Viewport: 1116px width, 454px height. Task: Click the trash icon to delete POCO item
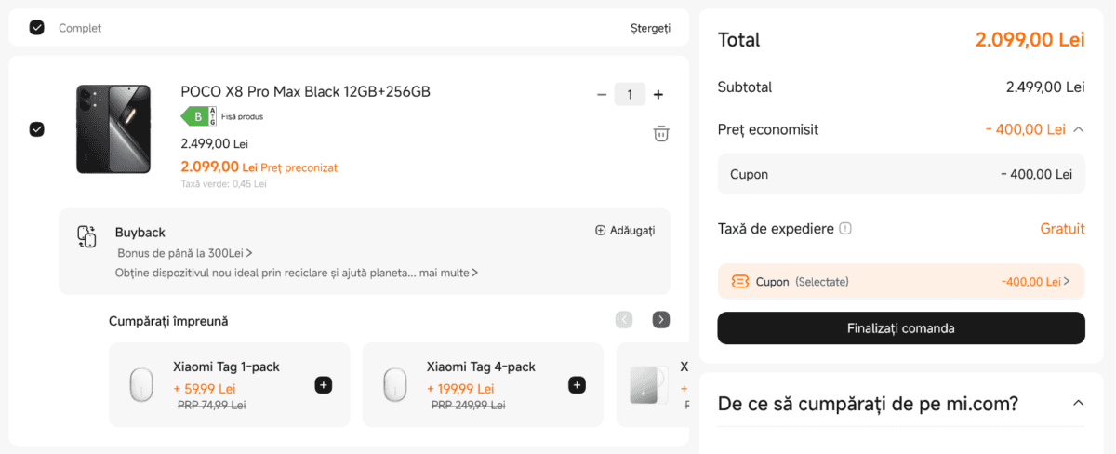tap(660, 134)
